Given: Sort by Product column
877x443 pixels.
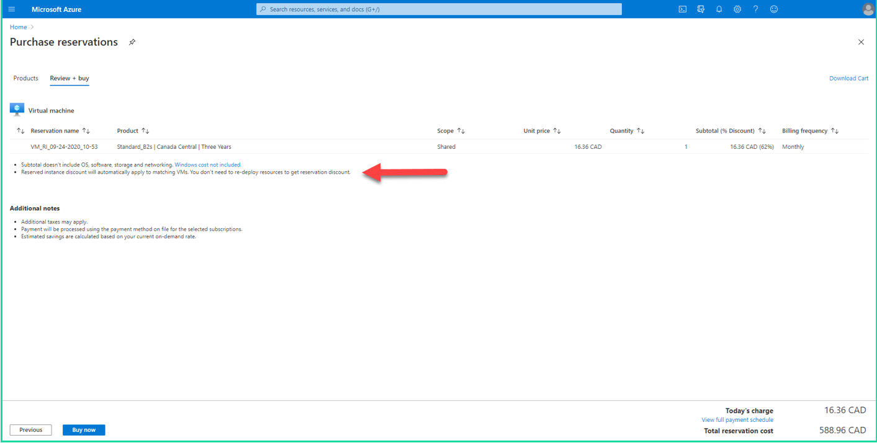Looking at the screenshot, I should pos(133,131).
